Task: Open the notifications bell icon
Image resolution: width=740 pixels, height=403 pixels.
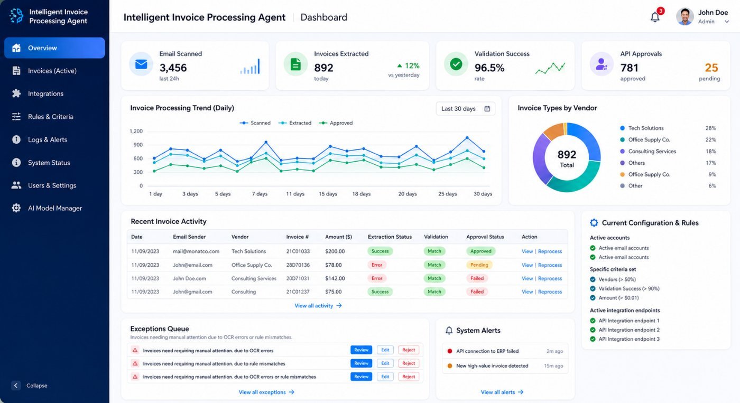Action: 655,17
